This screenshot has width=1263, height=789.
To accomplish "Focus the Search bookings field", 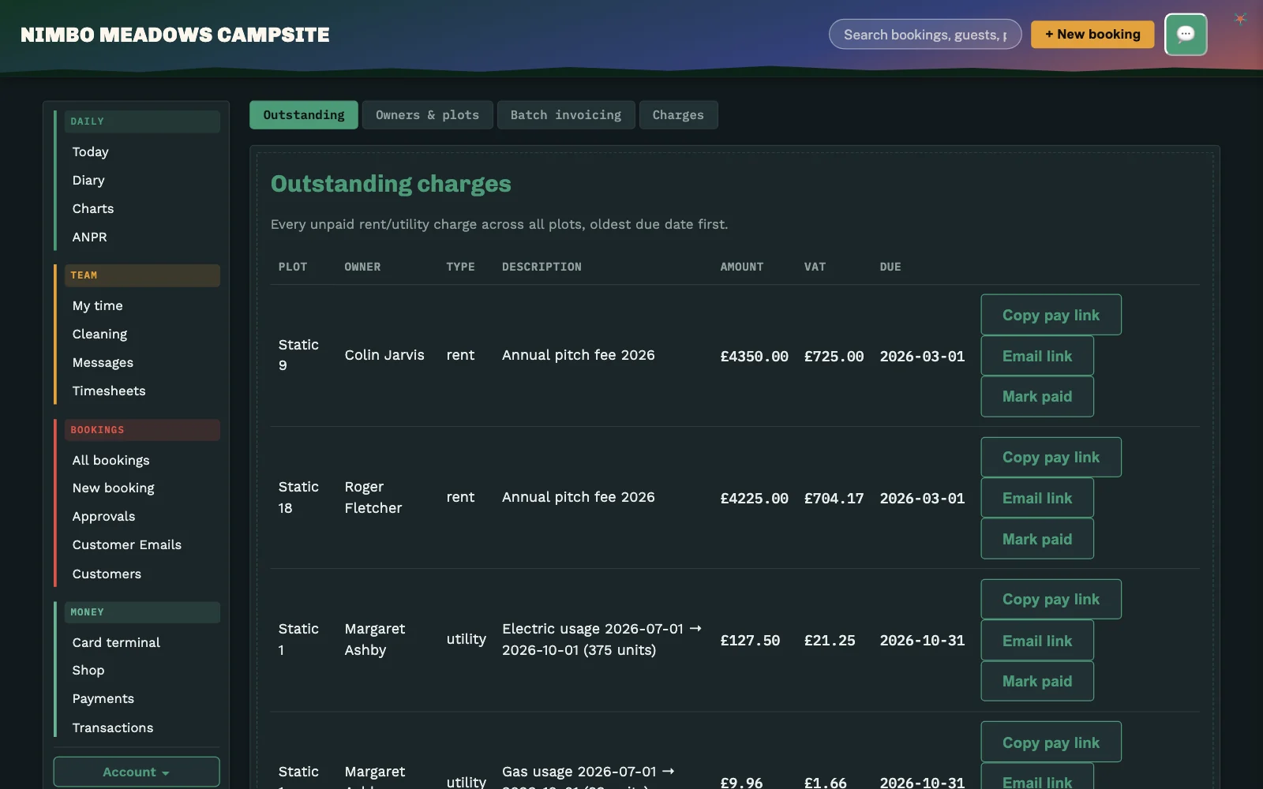I will pos(925,34).
